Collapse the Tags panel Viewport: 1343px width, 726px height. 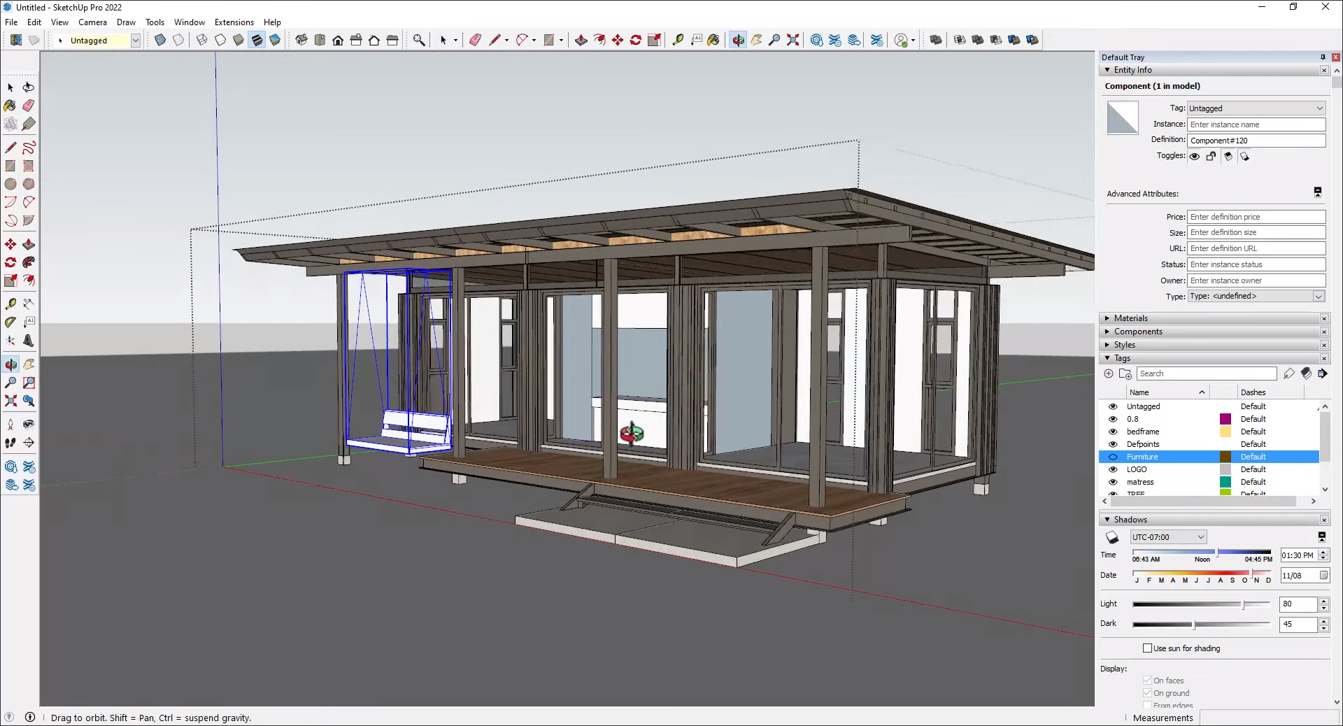pos(1107,358)
